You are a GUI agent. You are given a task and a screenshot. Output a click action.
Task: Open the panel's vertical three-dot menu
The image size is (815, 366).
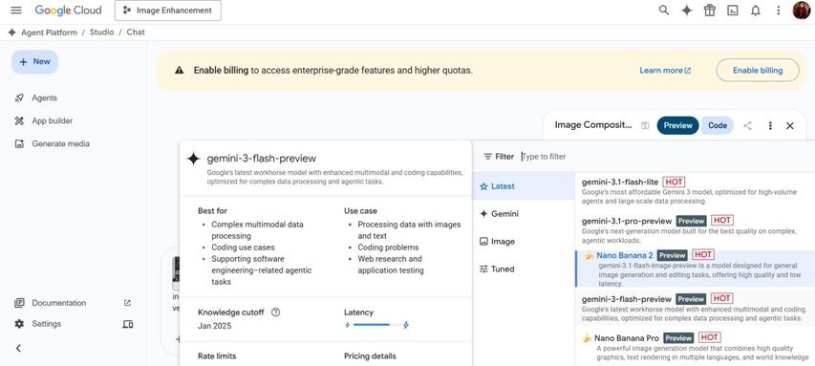[770, 125]
